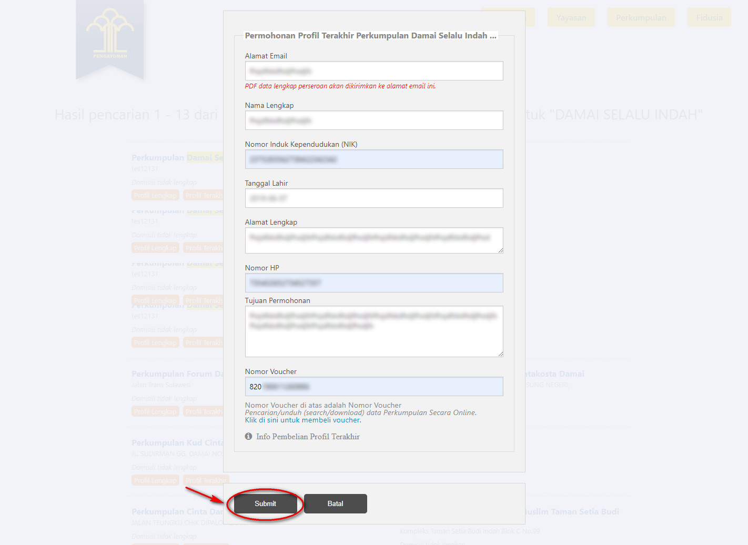Grab the resize handle of Tujuan Permohonan box
The width and height of the screenshot is (748, 545).
click(x=501, y=354)
